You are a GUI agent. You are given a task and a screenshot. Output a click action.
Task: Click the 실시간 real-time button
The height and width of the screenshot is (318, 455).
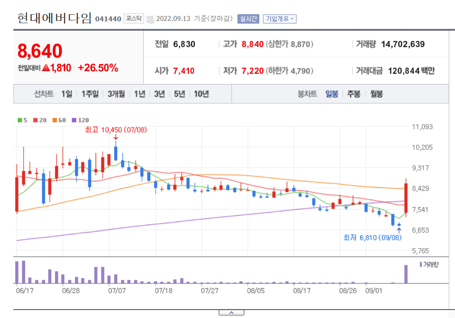click(x=248, y=19)
